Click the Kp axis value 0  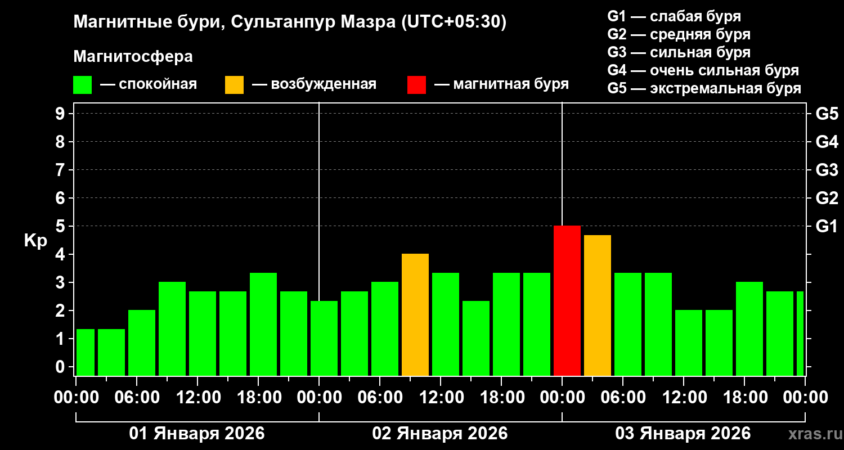61,367
